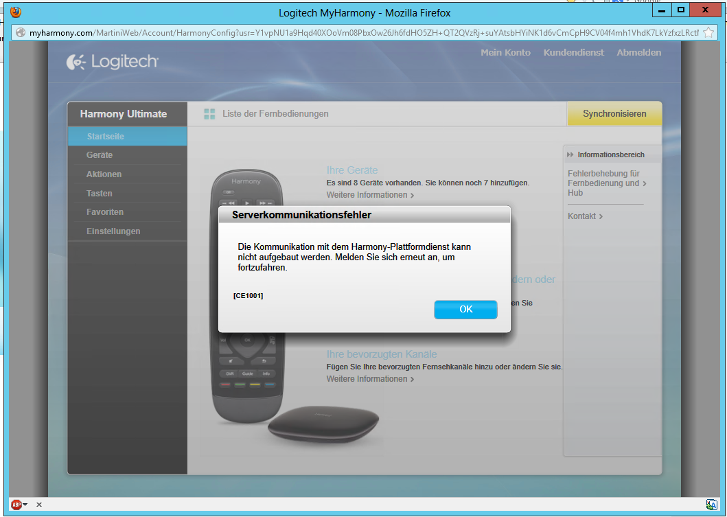The width and height of the screenshot is (727, 517).
Task: Go to Aktionen in the sidebar
Action: (128, 174)
